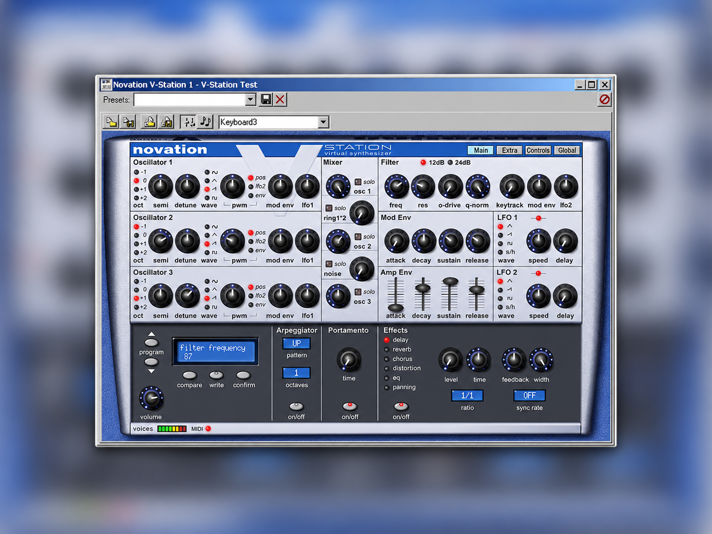Select the chorus effect
Viewport: 712px width, 534px height.
(x=386, y=359)
